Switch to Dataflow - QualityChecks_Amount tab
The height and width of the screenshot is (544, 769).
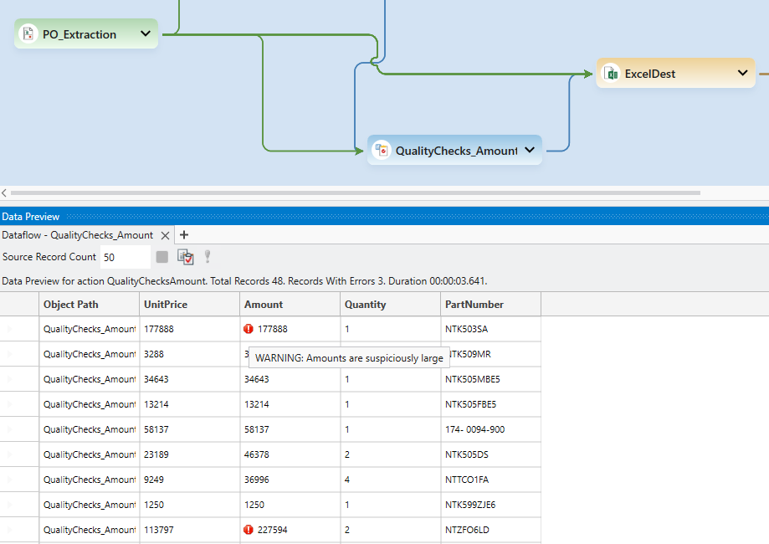click(78, 235)
